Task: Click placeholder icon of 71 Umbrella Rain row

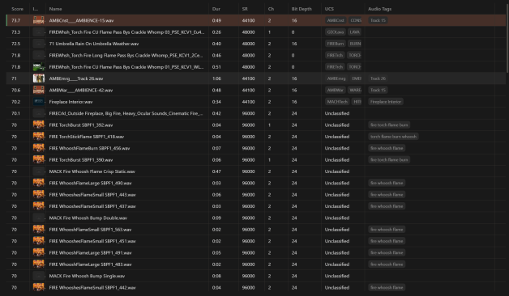Action: [39, 44]
